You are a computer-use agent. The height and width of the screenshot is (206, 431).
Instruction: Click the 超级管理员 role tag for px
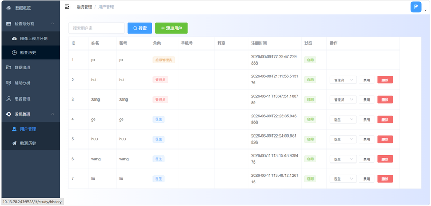164,60
